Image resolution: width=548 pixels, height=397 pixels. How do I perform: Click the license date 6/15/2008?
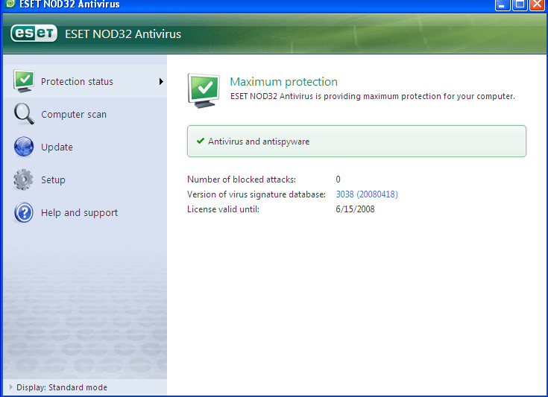[x=355, y=209]
